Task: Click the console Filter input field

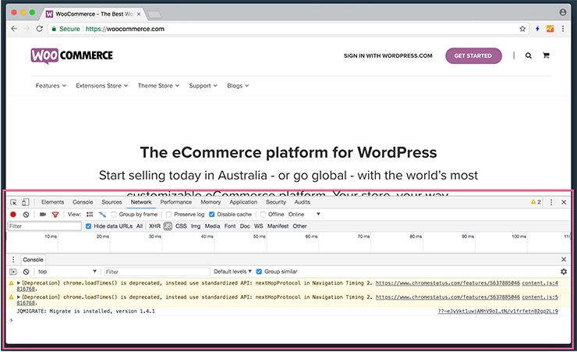Action: click(x=158, y=272)
